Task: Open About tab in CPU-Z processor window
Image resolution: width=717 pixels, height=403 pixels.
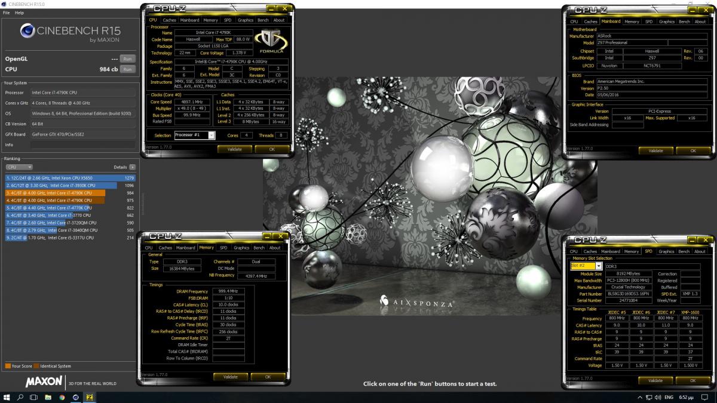Action: [x=279, y=20]
